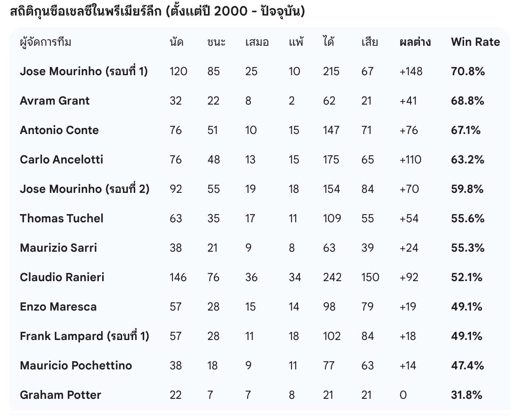Click the 70.8% win rate value

tap(468, 72)
